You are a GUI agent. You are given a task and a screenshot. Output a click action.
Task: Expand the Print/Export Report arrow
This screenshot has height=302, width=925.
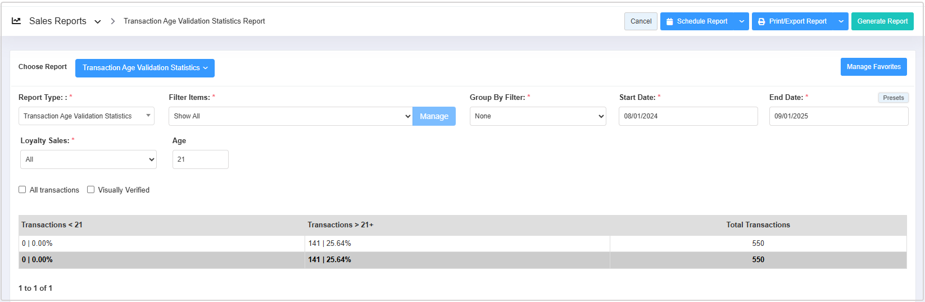point(841,21)
